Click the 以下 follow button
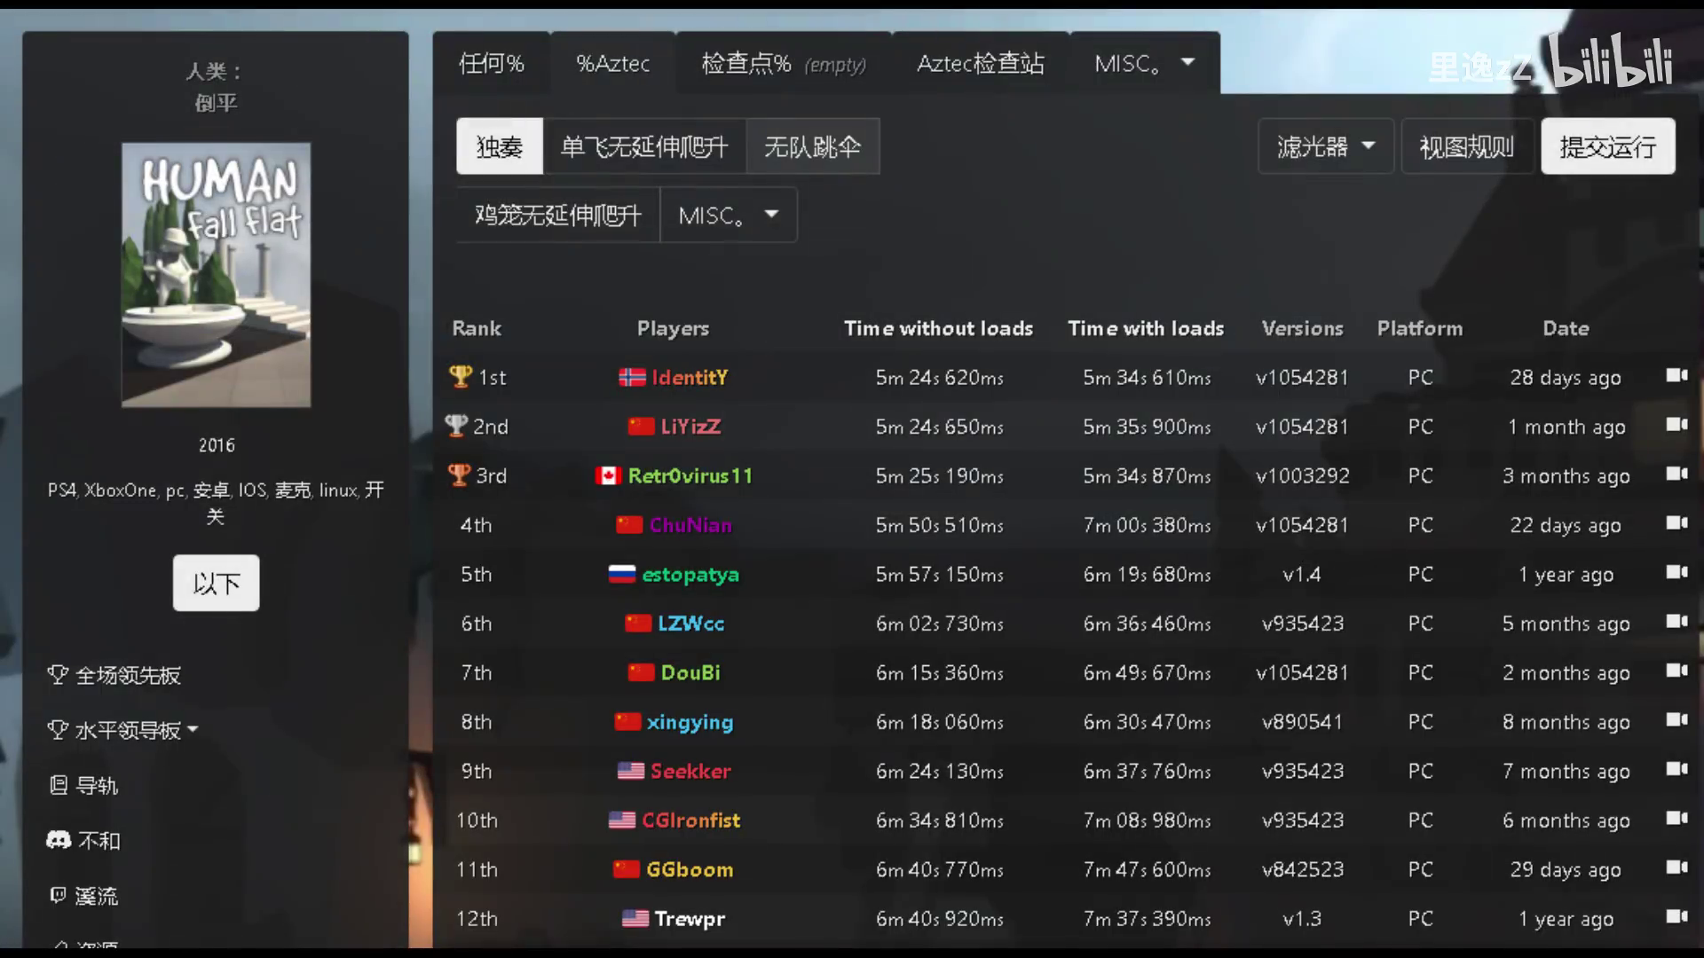Viewport: 1704px width, 958px height. coord(217,583)
